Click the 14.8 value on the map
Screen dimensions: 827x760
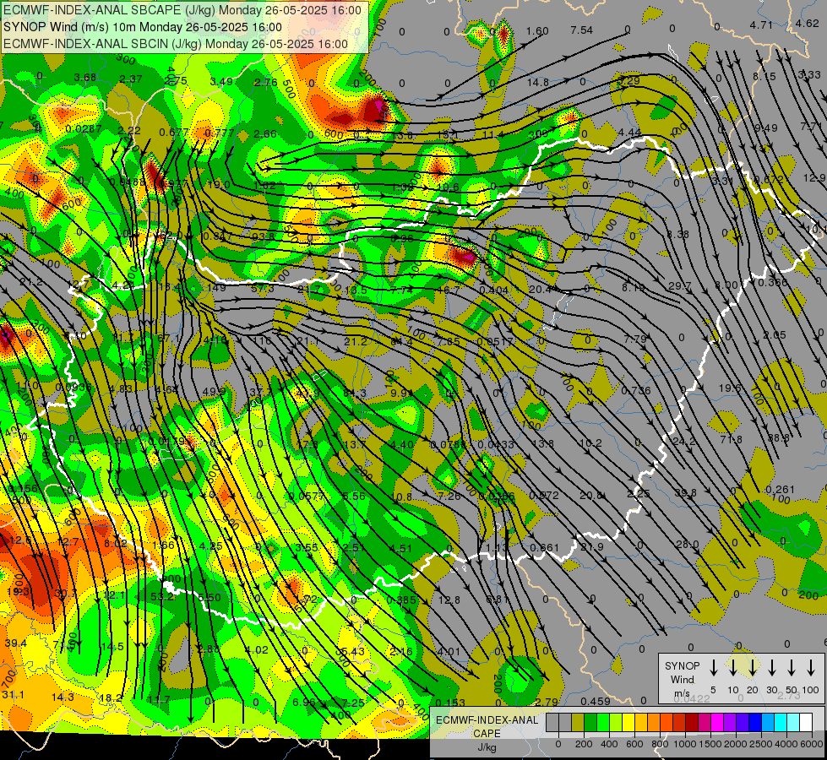point(538,82)
